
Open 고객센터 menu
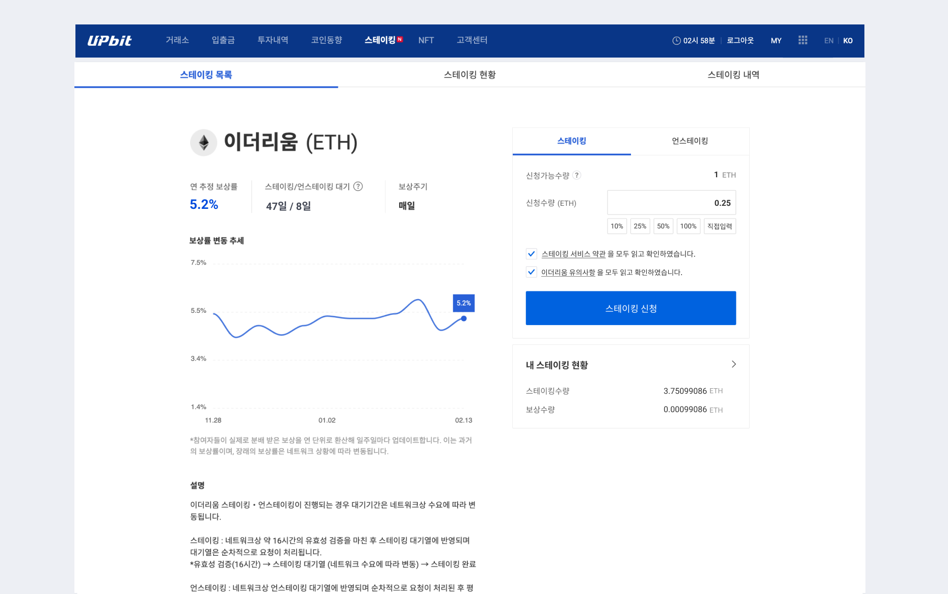click(472, 40)
